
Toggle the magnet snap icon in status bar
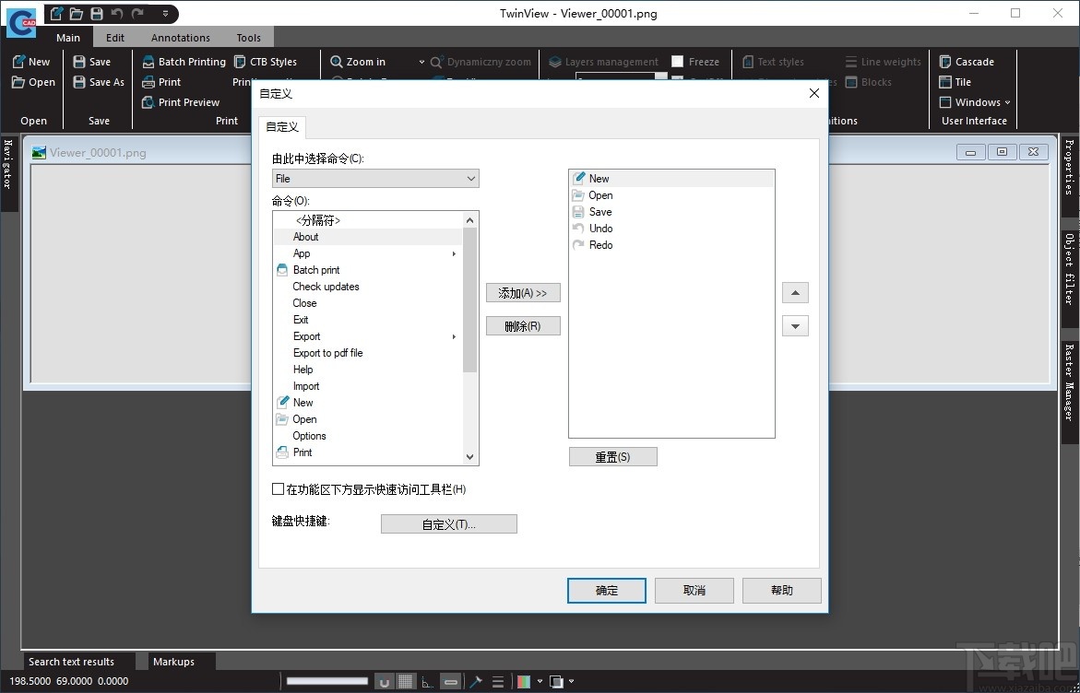tap(385, 682)
